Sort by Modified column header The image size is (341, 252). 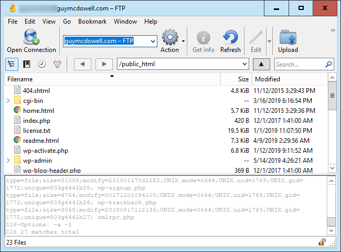(x=290, y=79)
